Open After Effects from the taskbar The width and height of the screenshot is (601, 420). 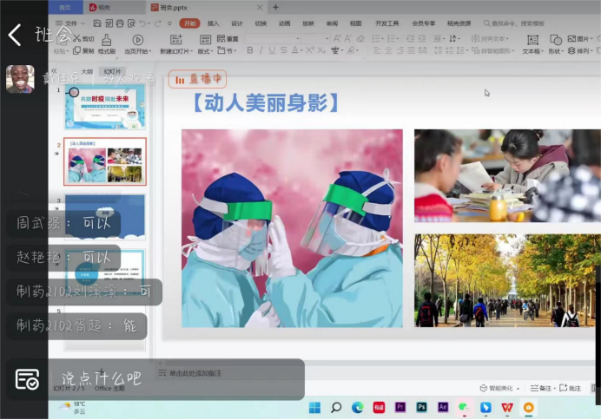[x=442, y=407]
